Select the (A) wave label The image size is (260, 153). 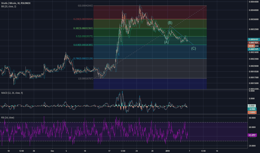click(166, 42)
